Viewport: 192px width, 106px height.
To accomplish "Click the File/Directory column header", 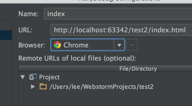I will pos(138,69).
